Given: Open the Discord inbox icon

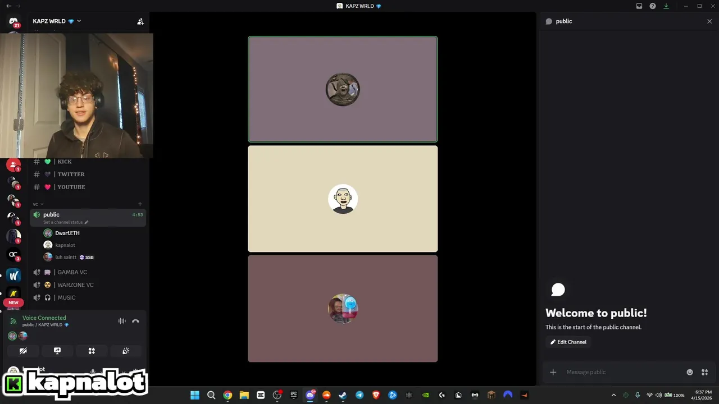Looking at the screenshot, I should [x=639, y=6].
